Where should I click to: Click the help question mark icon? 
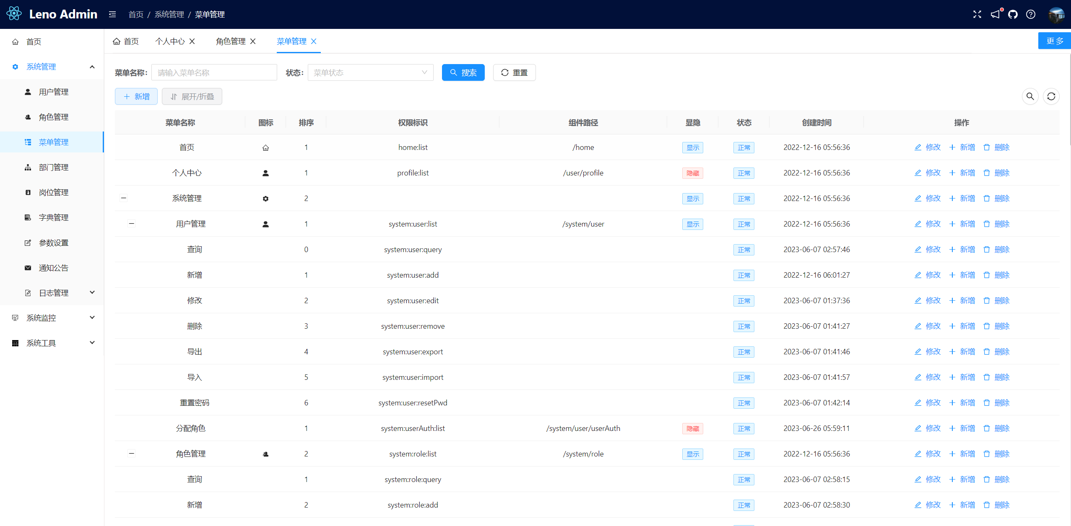click(1031, 15)
